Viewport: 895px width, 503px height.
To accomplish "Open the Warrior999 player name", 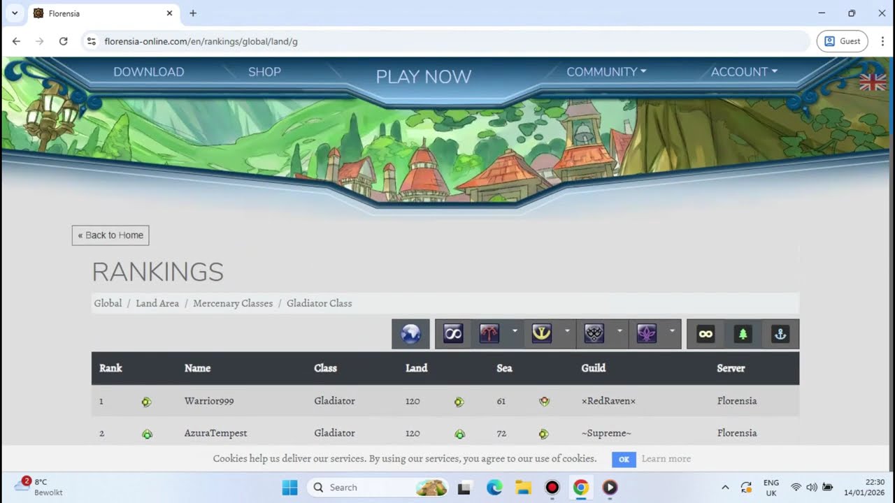I will [x=209, y=401].
